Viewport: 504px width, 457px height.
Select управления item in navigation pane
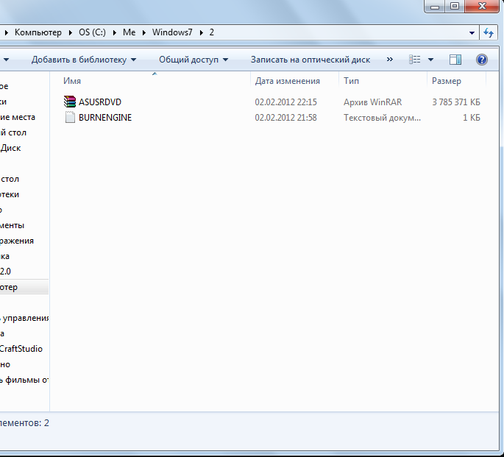click(24, 318)
